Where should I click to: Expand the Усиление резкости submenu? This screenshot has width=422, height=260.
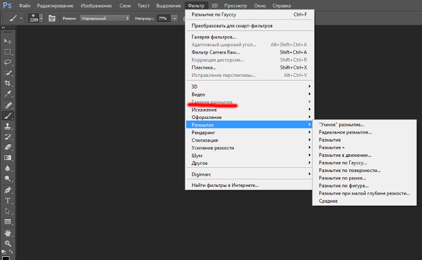(x=250, y=148)
